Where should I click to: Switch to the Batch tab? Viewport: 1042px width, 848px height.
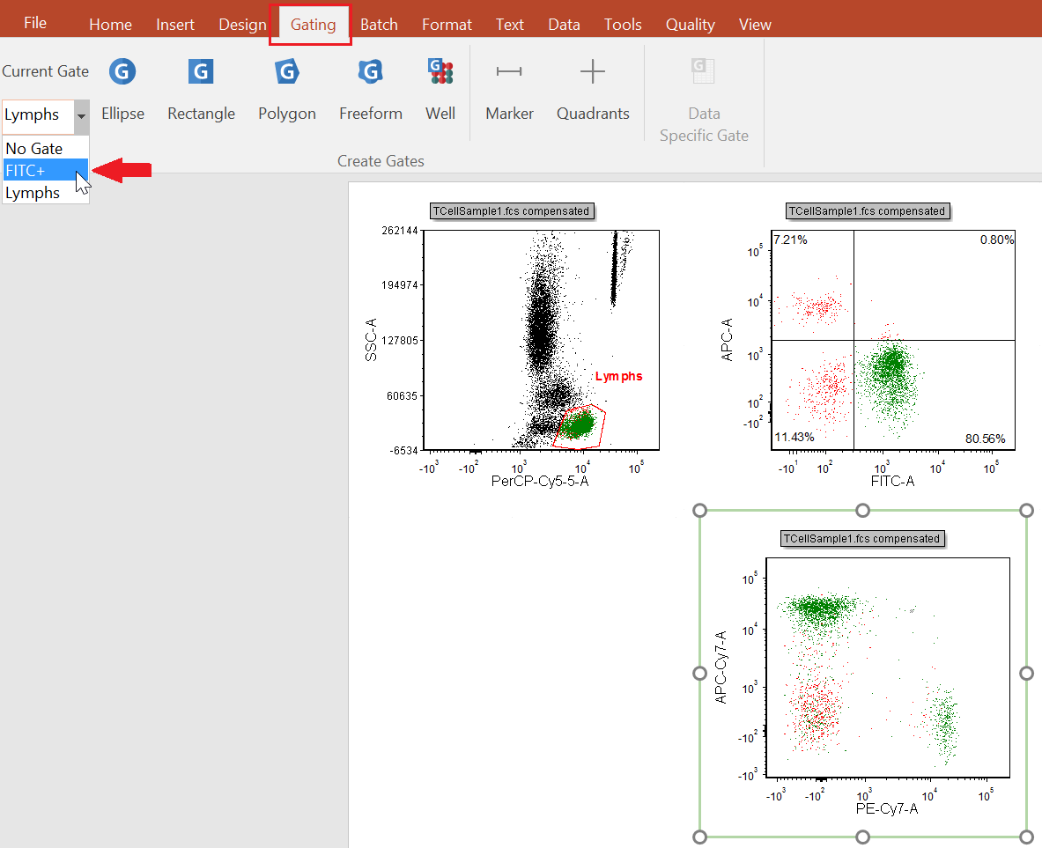379,25
